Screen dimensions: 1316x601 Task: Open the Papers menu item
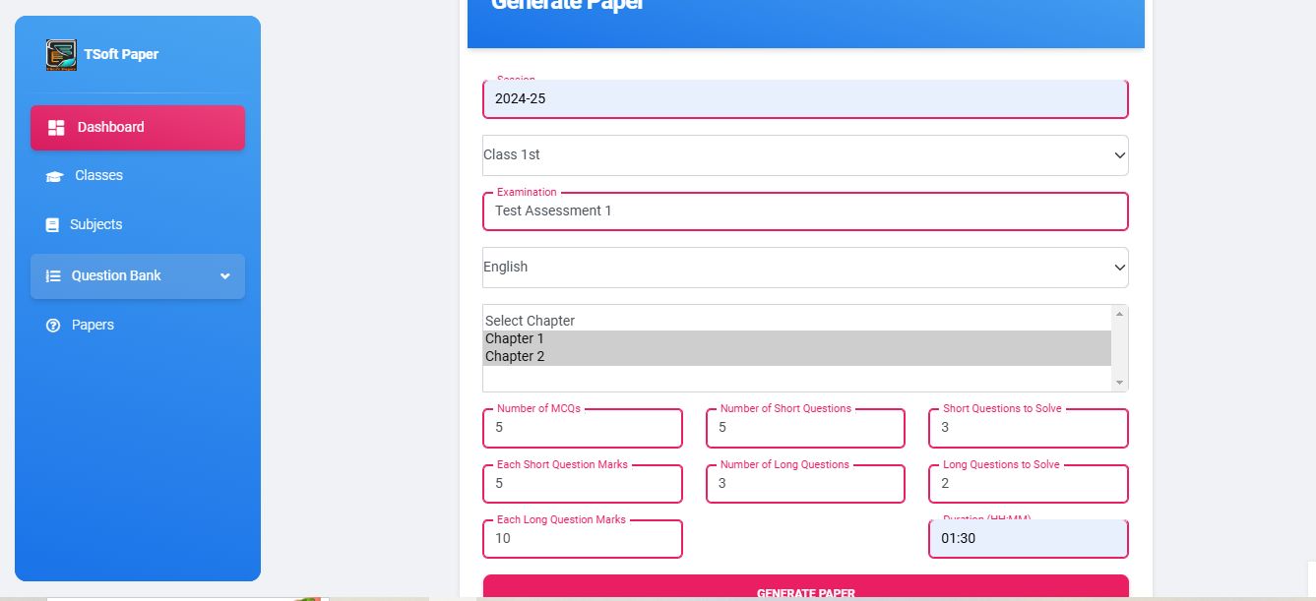pyautogui.click(x=93, y=326)
